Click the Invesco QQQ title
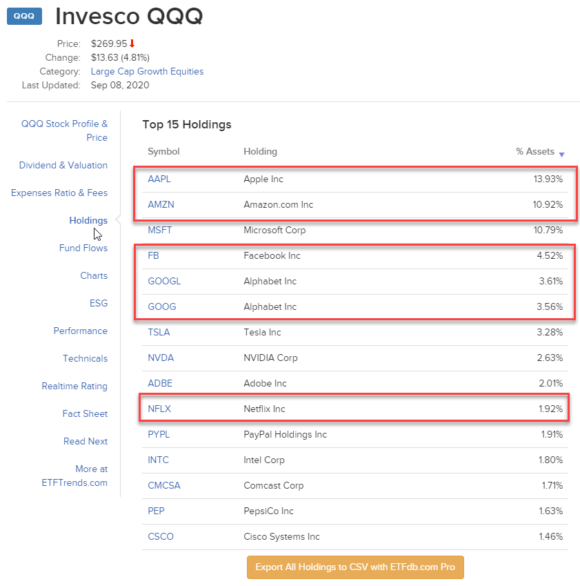 [129, 17]
